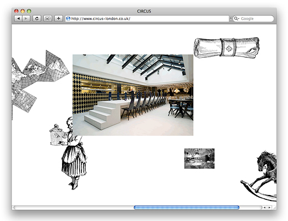The height and width of the screenshot is (221, 288).
Task: Go forward using the forward arrow button
Action: (x=26, y=19)
